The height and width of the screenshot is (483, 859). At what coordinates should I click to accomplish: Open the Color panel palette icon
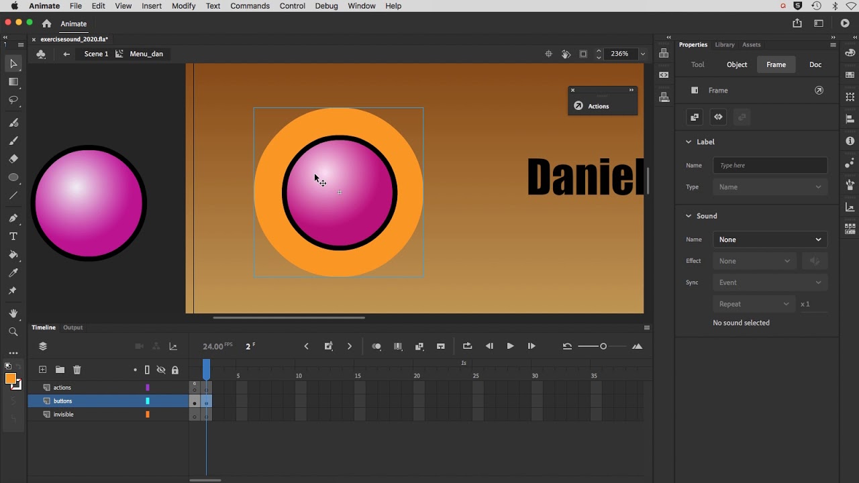[850, 53]
